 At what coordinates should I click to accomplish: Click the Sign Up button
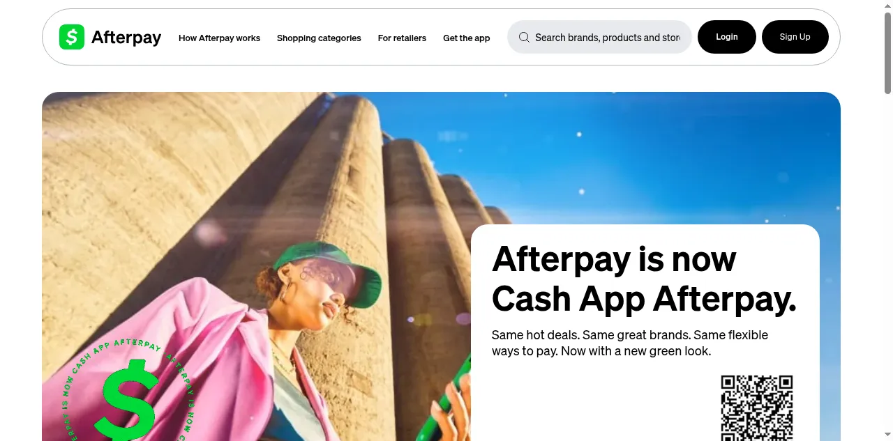795,37
